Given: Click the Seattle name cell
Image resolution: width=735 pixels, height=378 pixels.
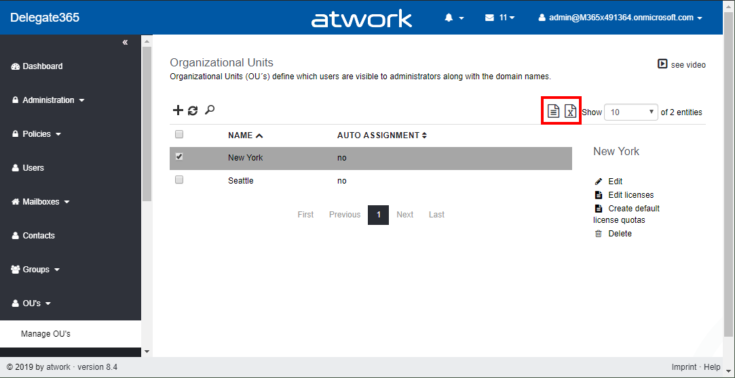Looking at the screenshot, I should (241, 181).
